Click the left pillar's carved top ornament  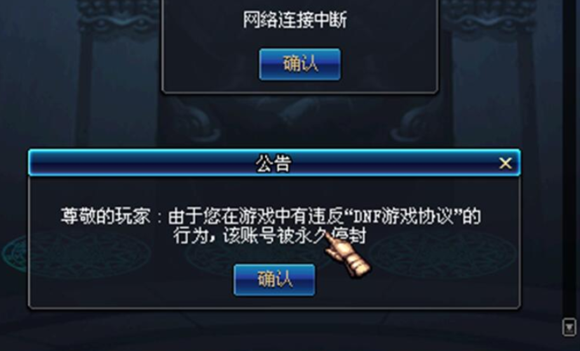pyautogui.click(x=118, y=15)
